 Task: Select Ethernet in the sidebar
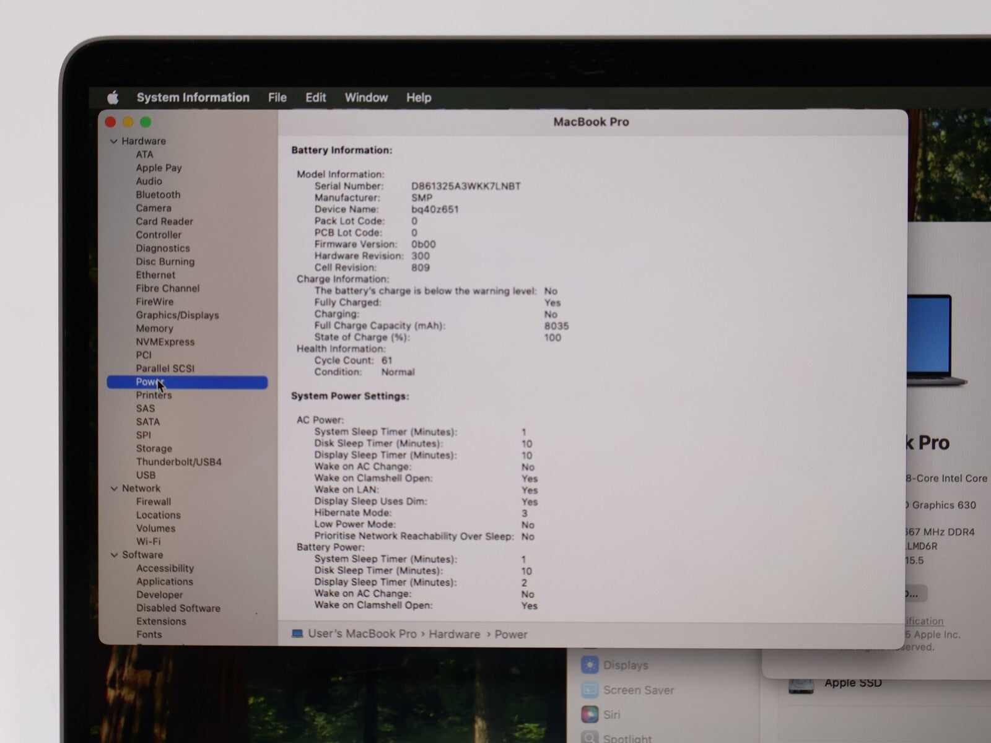pyautogui.click(x=155, y=275)
